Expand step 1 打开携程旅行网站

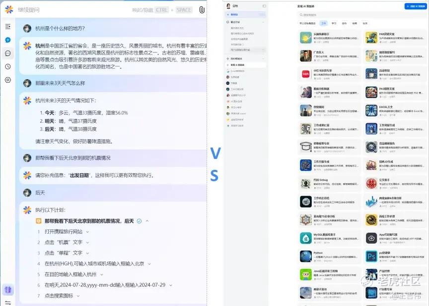pyautogui.click(x=87, y=232)
